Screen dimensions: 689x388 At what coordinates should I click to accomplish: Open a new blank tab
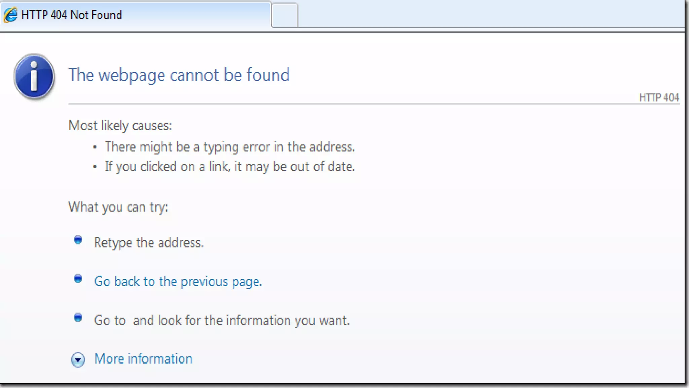(285, 15)
